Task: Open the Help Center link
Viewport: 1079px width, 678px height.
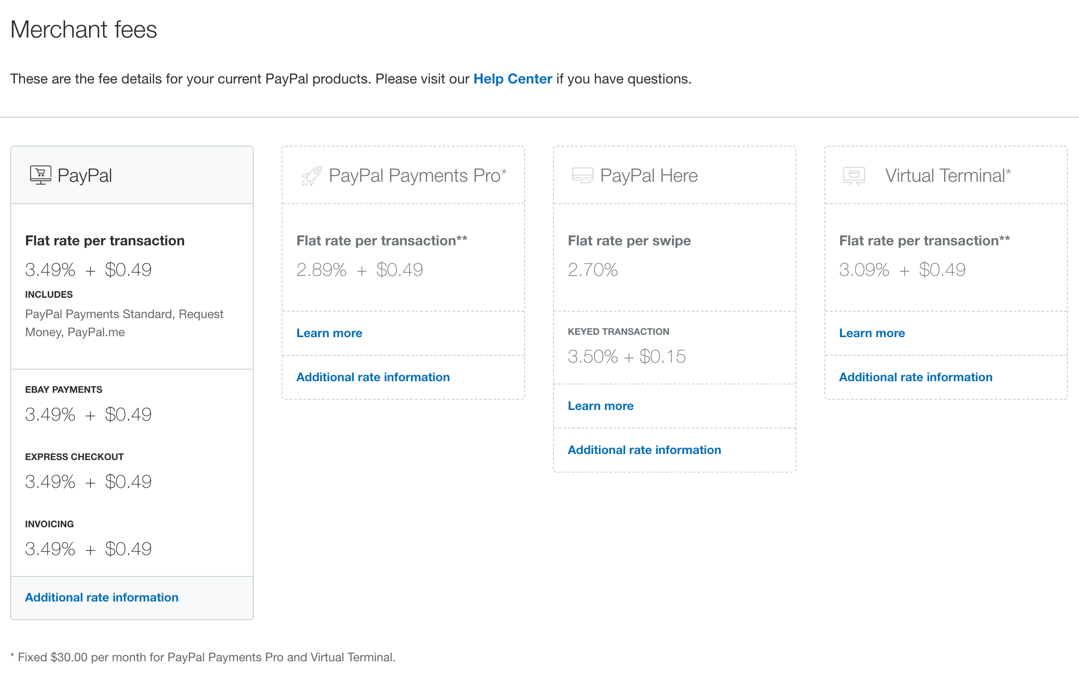Action: click(512, 79)
